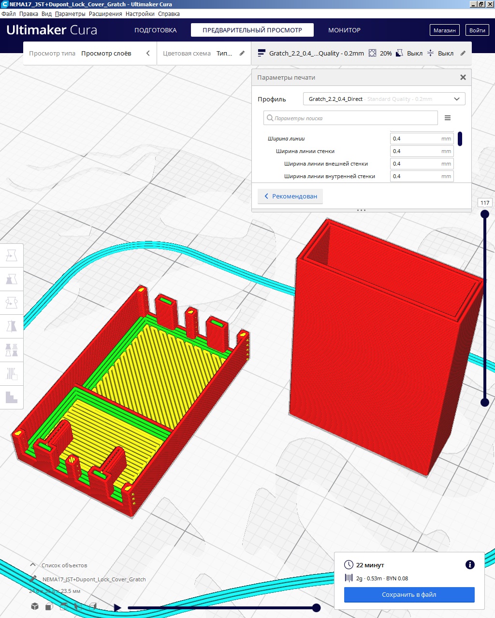Click the clock icon next to 22 минут

click(349, 565)
